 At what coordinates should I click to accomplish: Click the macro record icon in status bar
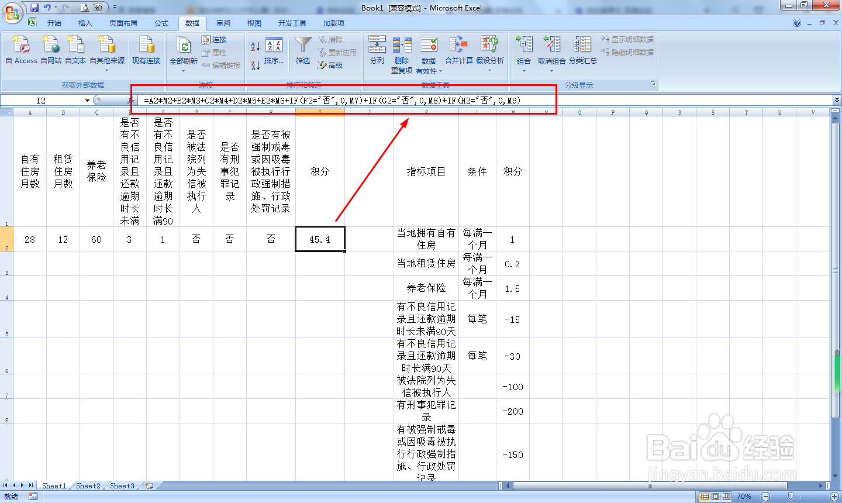coord(33,497)
